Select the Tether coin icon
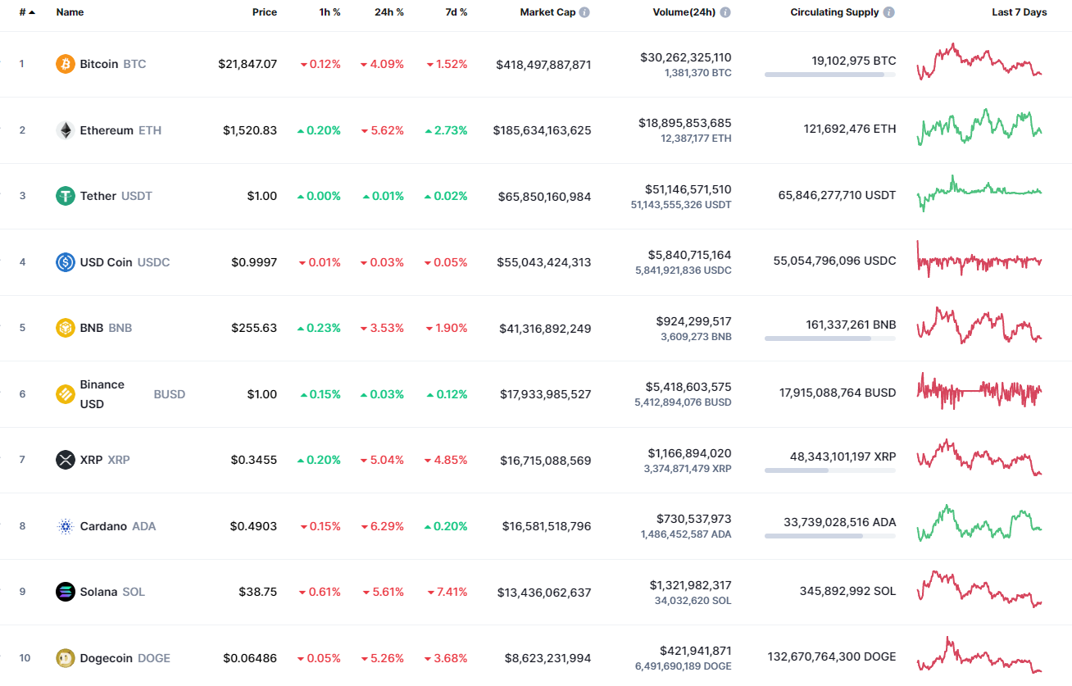 (64, 196)
